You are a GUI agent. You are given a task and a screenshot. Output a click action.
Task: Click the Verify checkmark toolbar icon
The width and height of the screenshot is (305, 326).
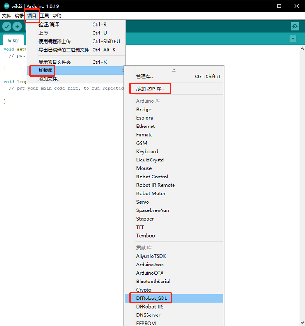[x=7, y=27]
